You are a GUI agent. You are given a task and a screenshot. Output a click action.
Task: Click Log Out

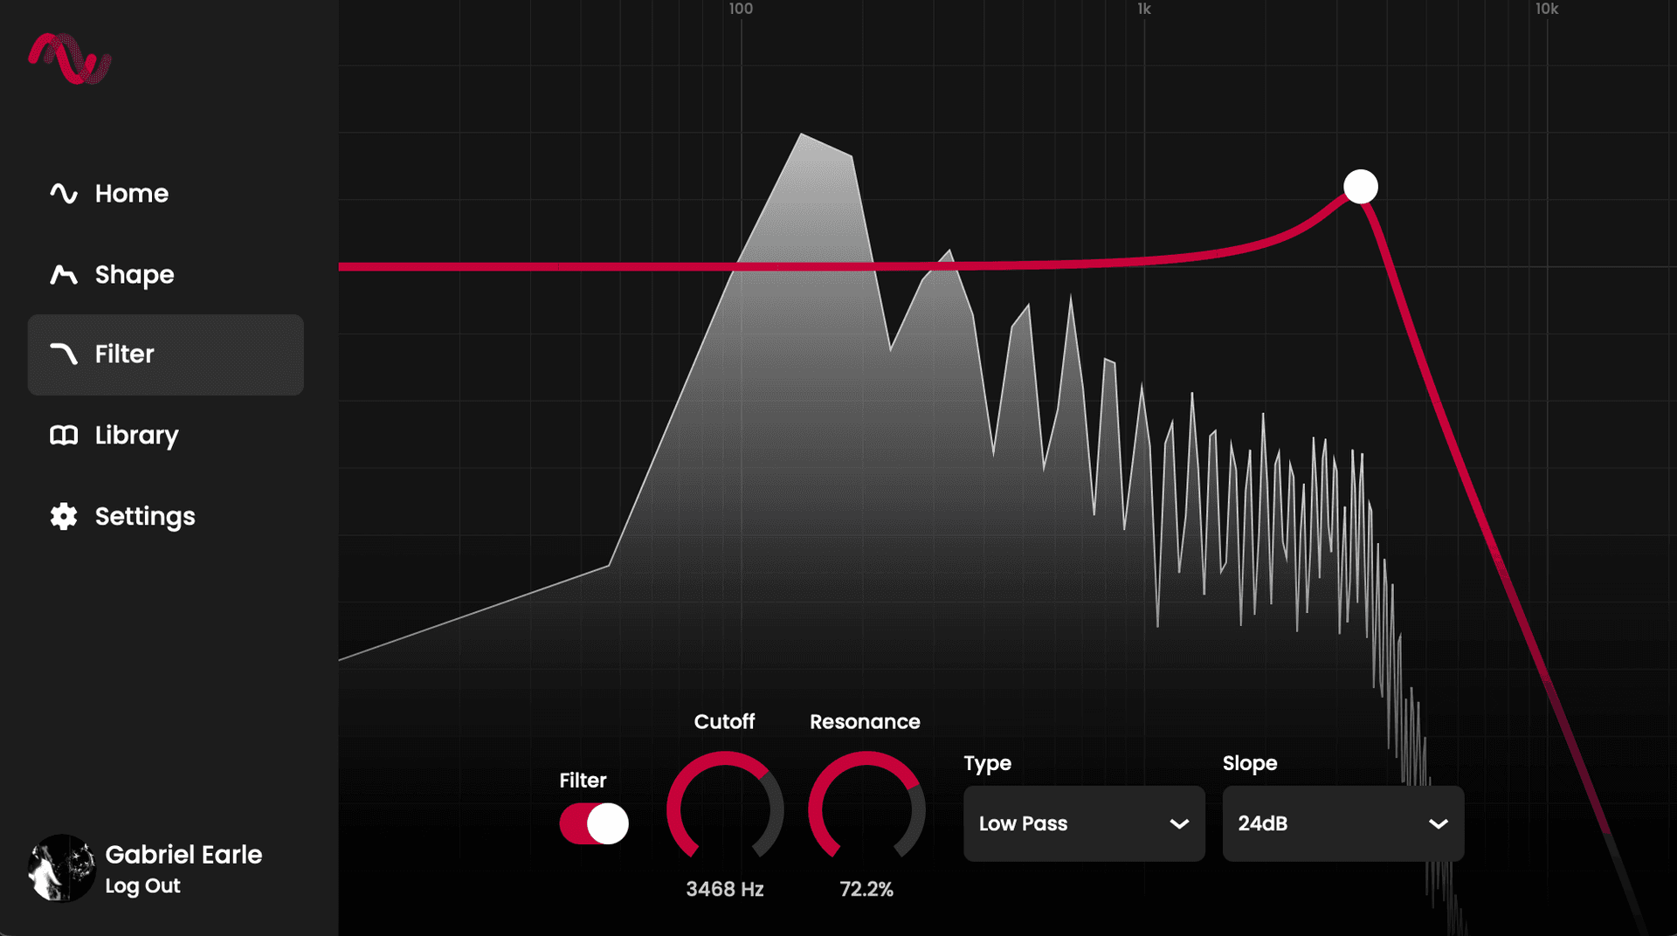pos(141,885)
